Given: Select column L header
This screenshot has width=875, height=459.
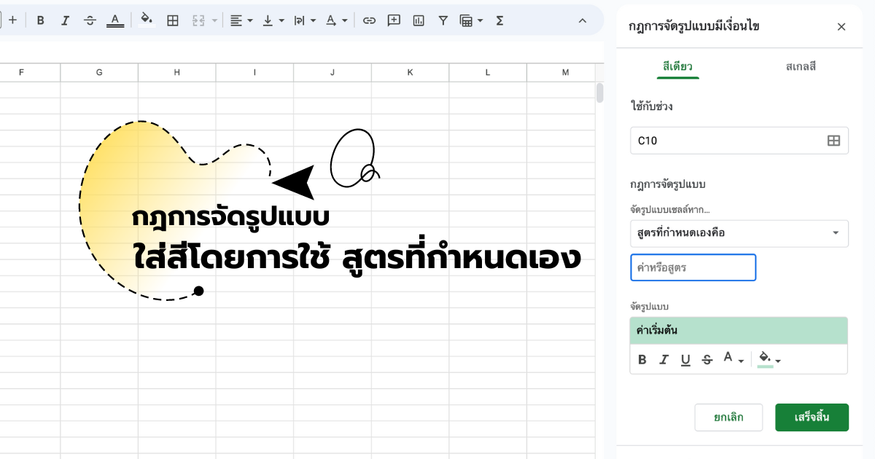Looking at the screenshot, I should point(488,72).
